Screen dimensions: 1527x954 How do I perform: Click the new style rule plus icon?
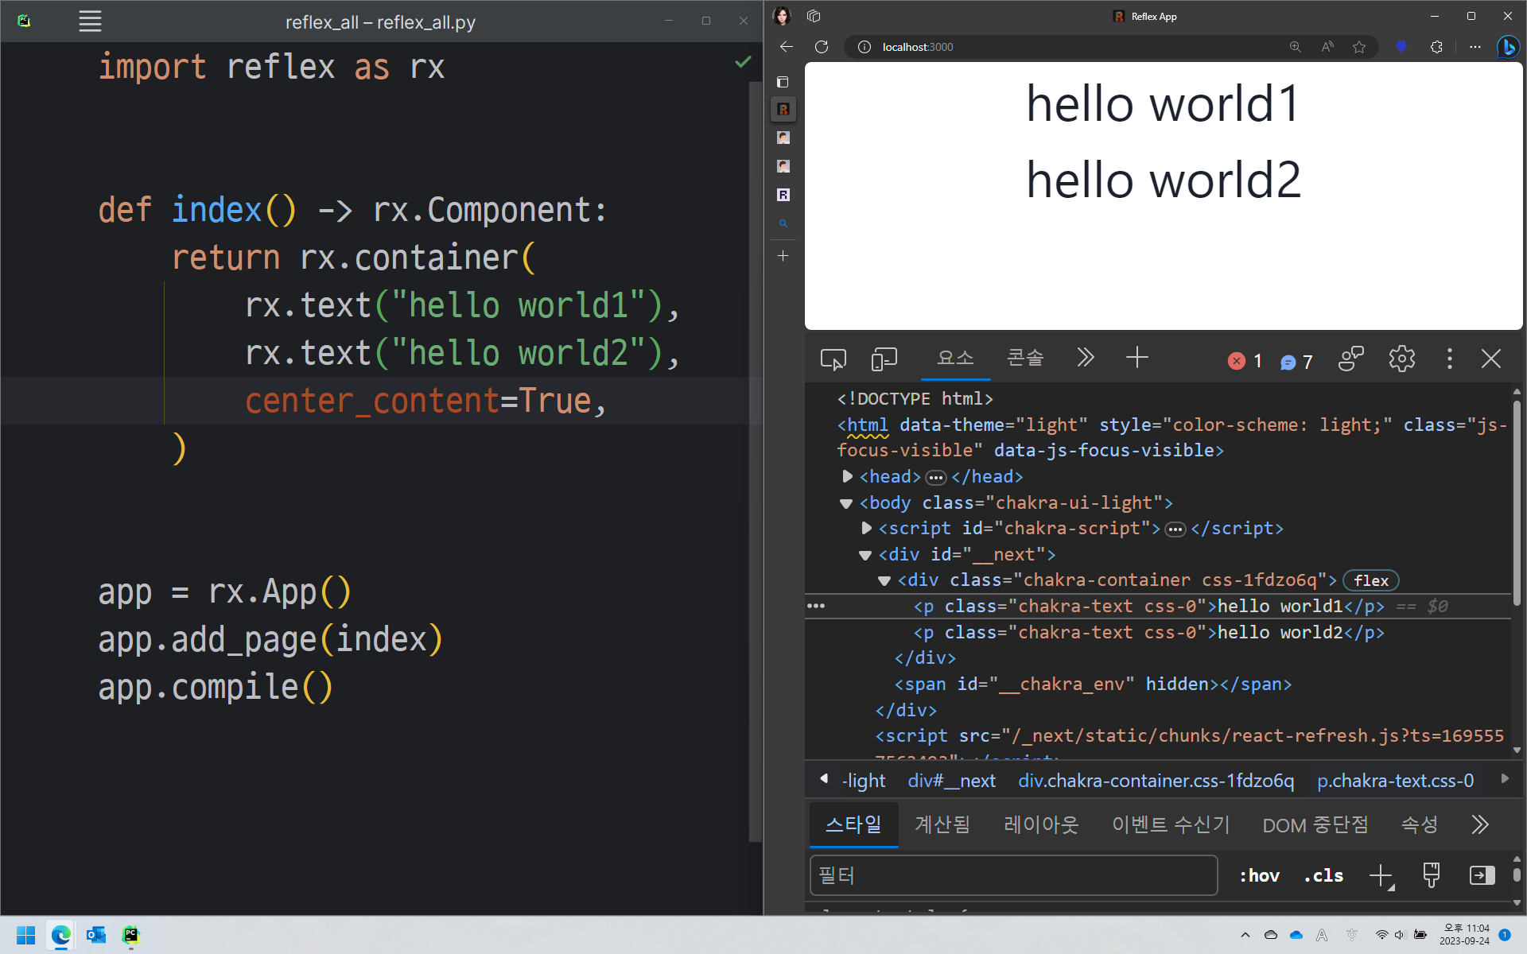coord(1381,875)
